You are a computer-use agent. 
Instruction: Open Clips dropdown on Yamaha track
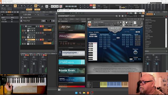pos(31,35)
